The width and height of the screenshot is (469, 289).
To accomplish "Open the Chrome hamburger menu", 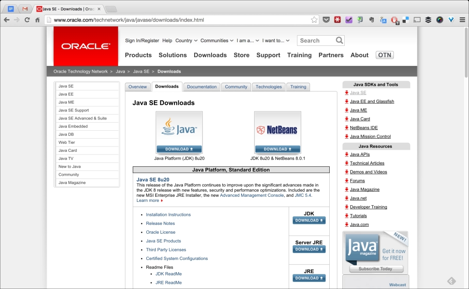I will pos(462,20).
